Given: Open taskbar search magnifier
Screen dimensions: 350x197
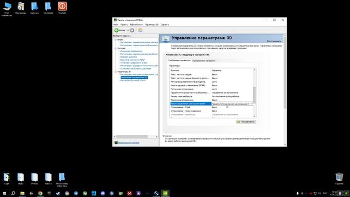Looking at the screenshot, I should pyautogui.click(x=13, y=193).
